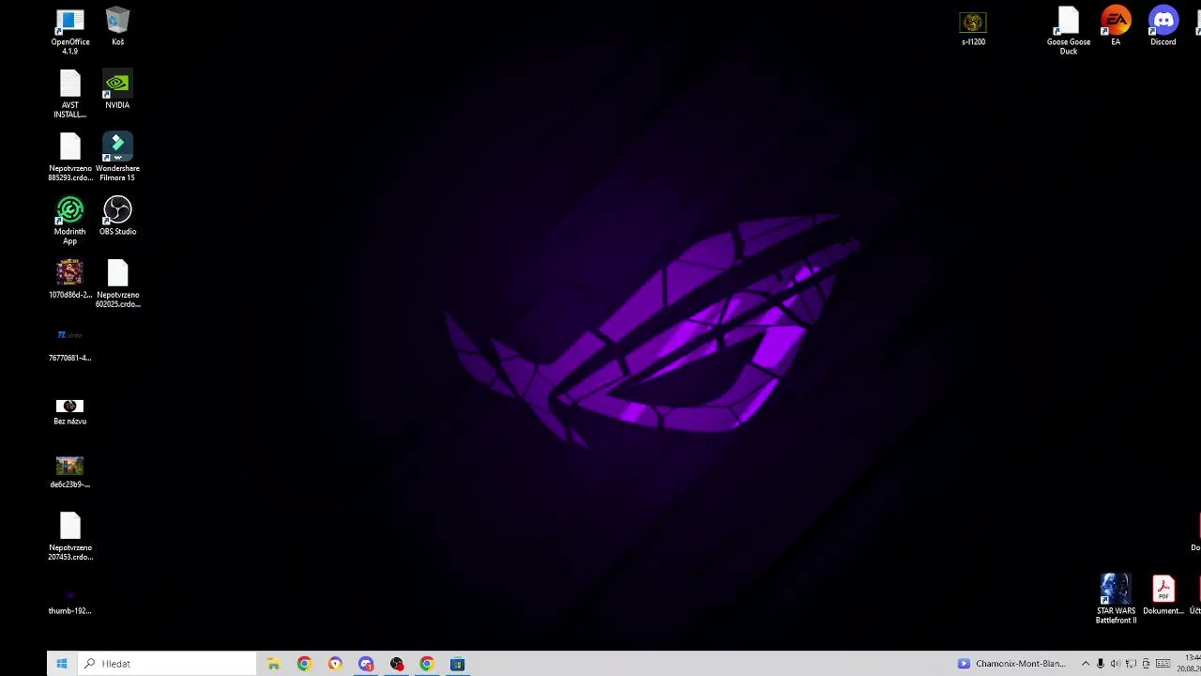Launch the NVIDIA desktop shortcut
Viewport: 1201px width, 676px height.
(117, 90)
